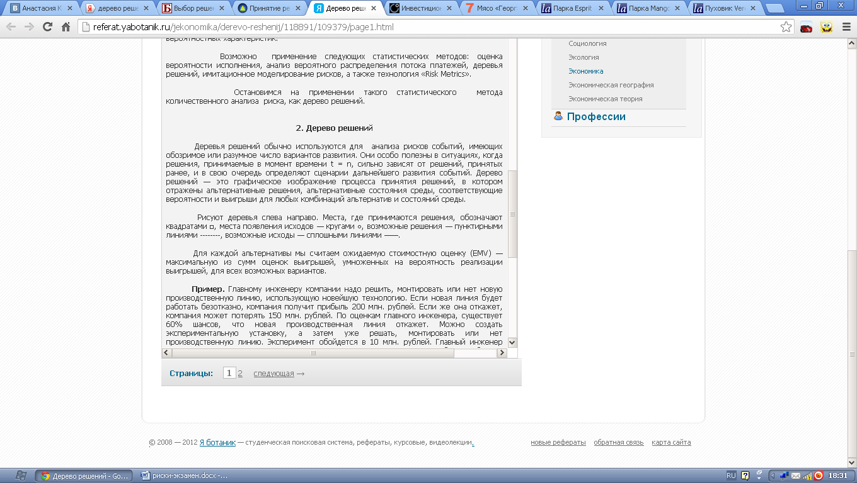This screenshot has height=483, width=857.
Task: Open the Chrome wrench menu
Action: tap(845, 27)
